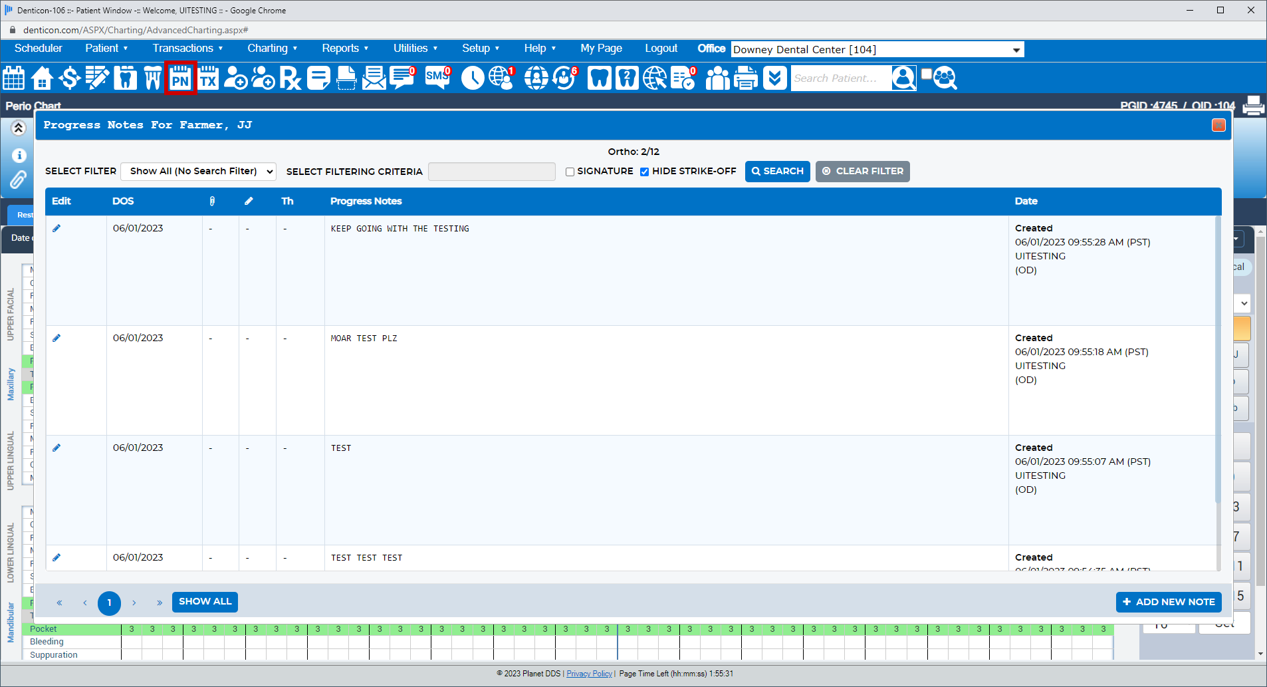Toggle checkbox beside group search icon
This screenshot has width=1267, height=687.
tap(926, 73)
